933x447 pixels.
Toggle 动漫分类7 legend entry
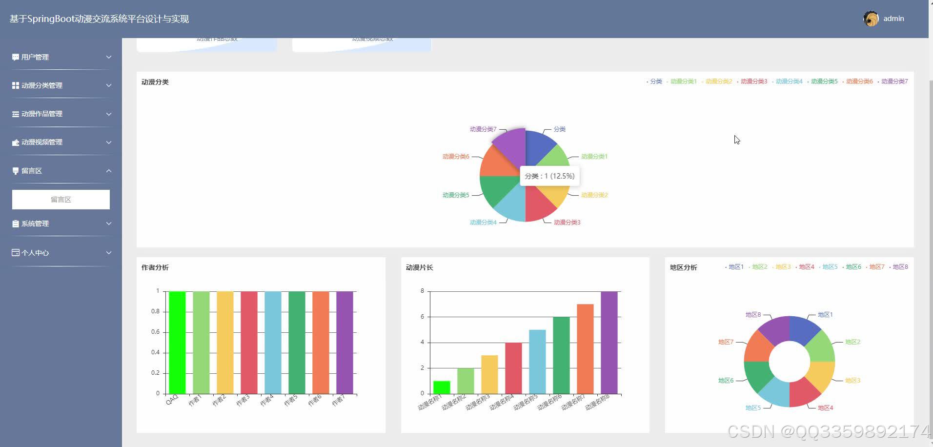coord(892,81)
